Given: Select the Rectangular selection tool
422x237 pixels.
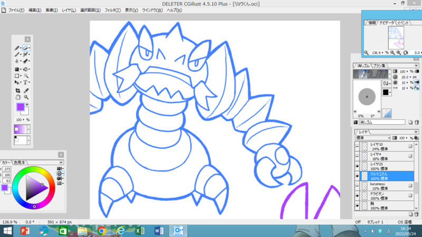Looking at the screenshot, I should click(x=17, y=76).
